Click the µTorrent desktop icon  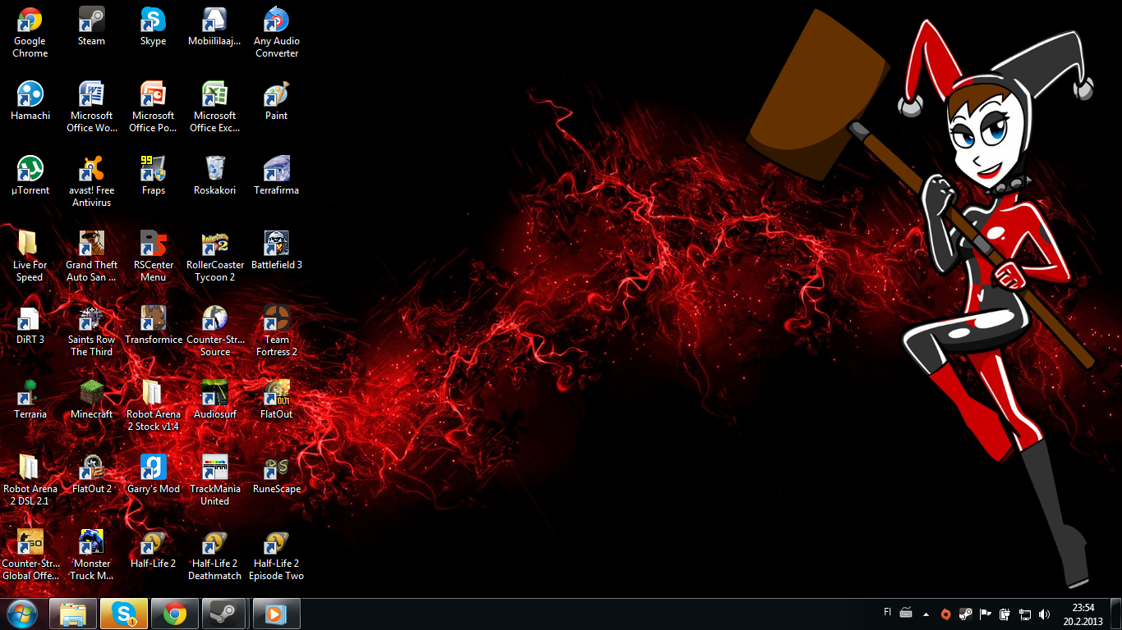click(30, 176)
